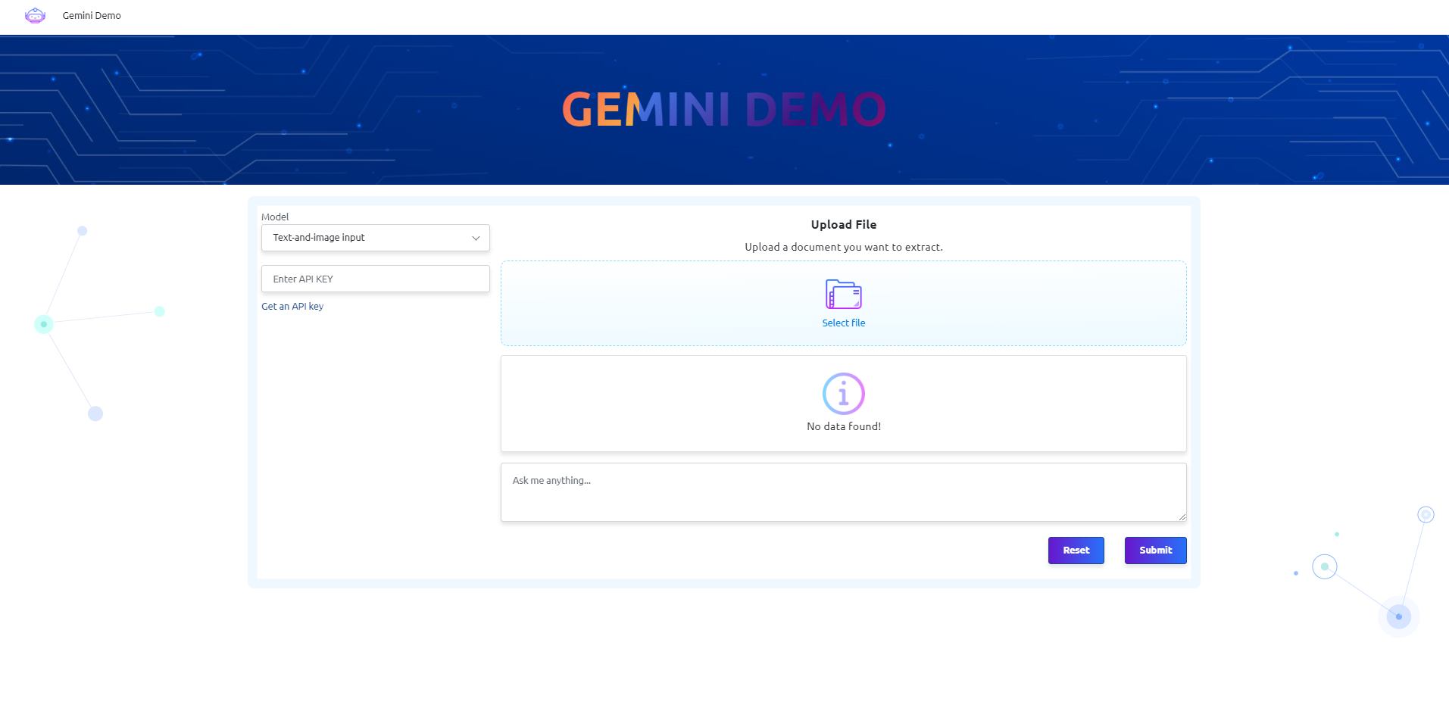The height and width of the screenshot is (708, 1449).
Task: Click the Model field label
Action: [274, 217]
